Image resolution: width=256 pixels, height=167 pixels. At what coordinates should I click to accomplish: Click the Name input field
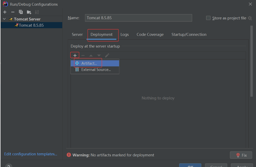(x=138, y=18)
